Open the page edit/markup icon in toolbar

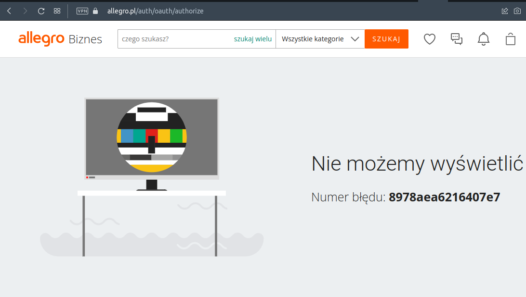coord(504,11)
